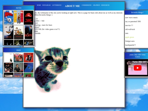The image size is (148, 111).
Task: Select the blue album cover with blue square
Action: (x=29, y=68)
